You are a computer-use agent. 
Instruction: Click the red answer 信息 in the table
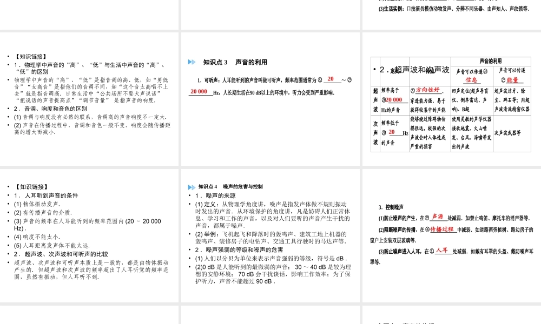coord(471,80)
